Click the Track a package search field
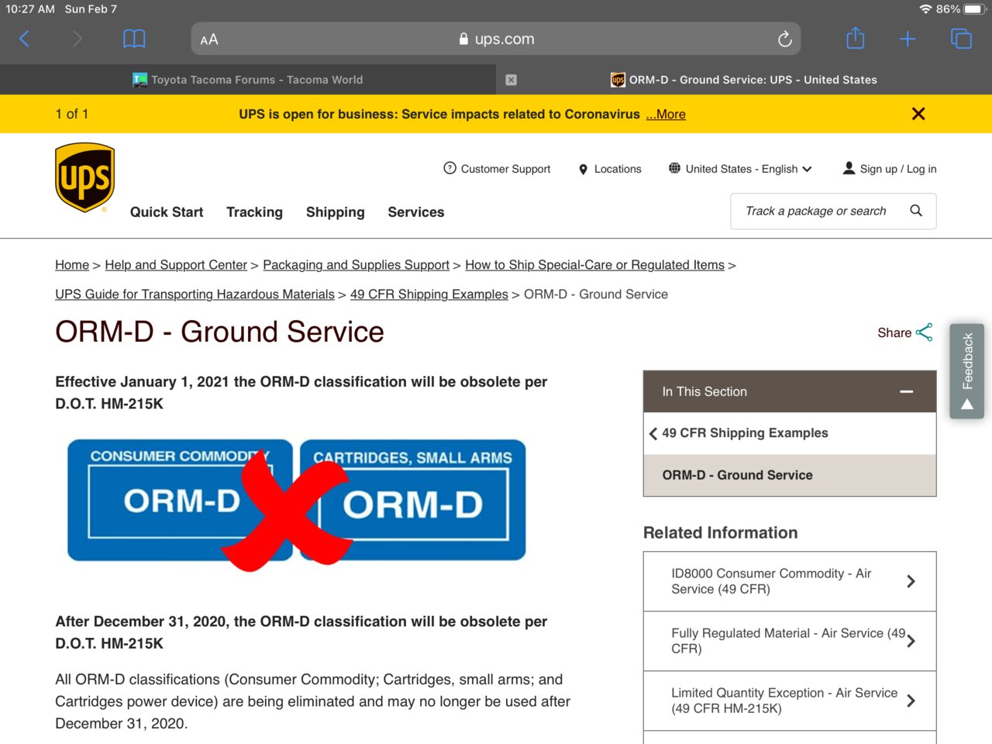Viewport: 992px width, 744px height. coord(833,211)
